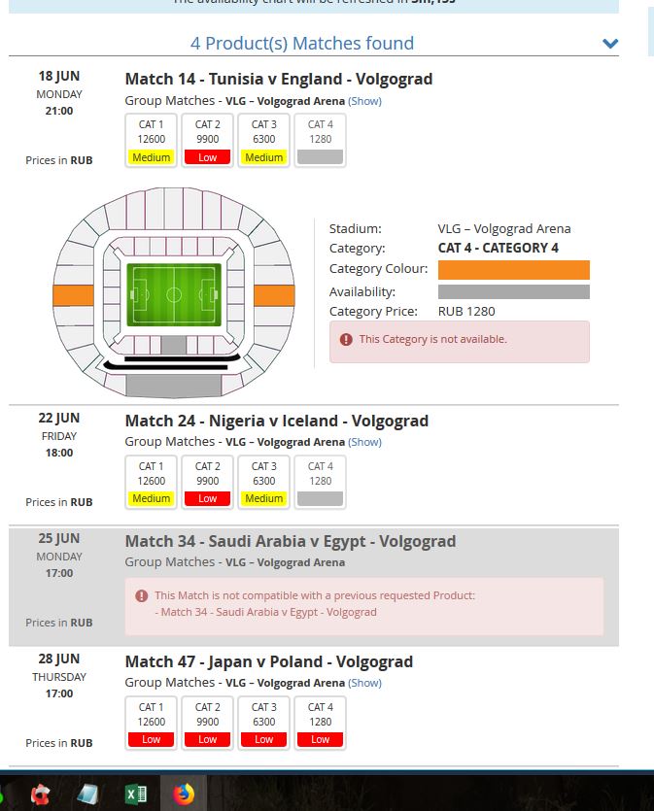Toggle the Show link for Tunisia v England
The image size is (654, 811).
tap(364, 101)
